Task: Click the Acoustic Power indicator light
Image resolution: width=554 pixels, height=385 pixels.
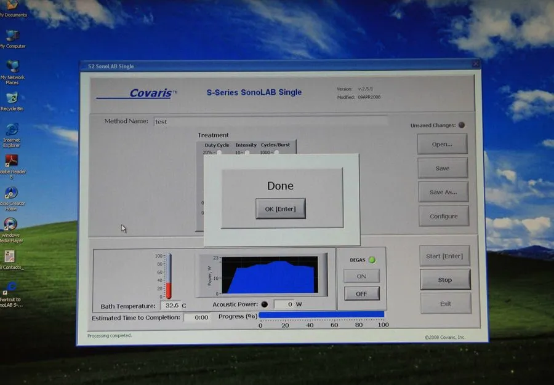Action: [x=264, y=304]
